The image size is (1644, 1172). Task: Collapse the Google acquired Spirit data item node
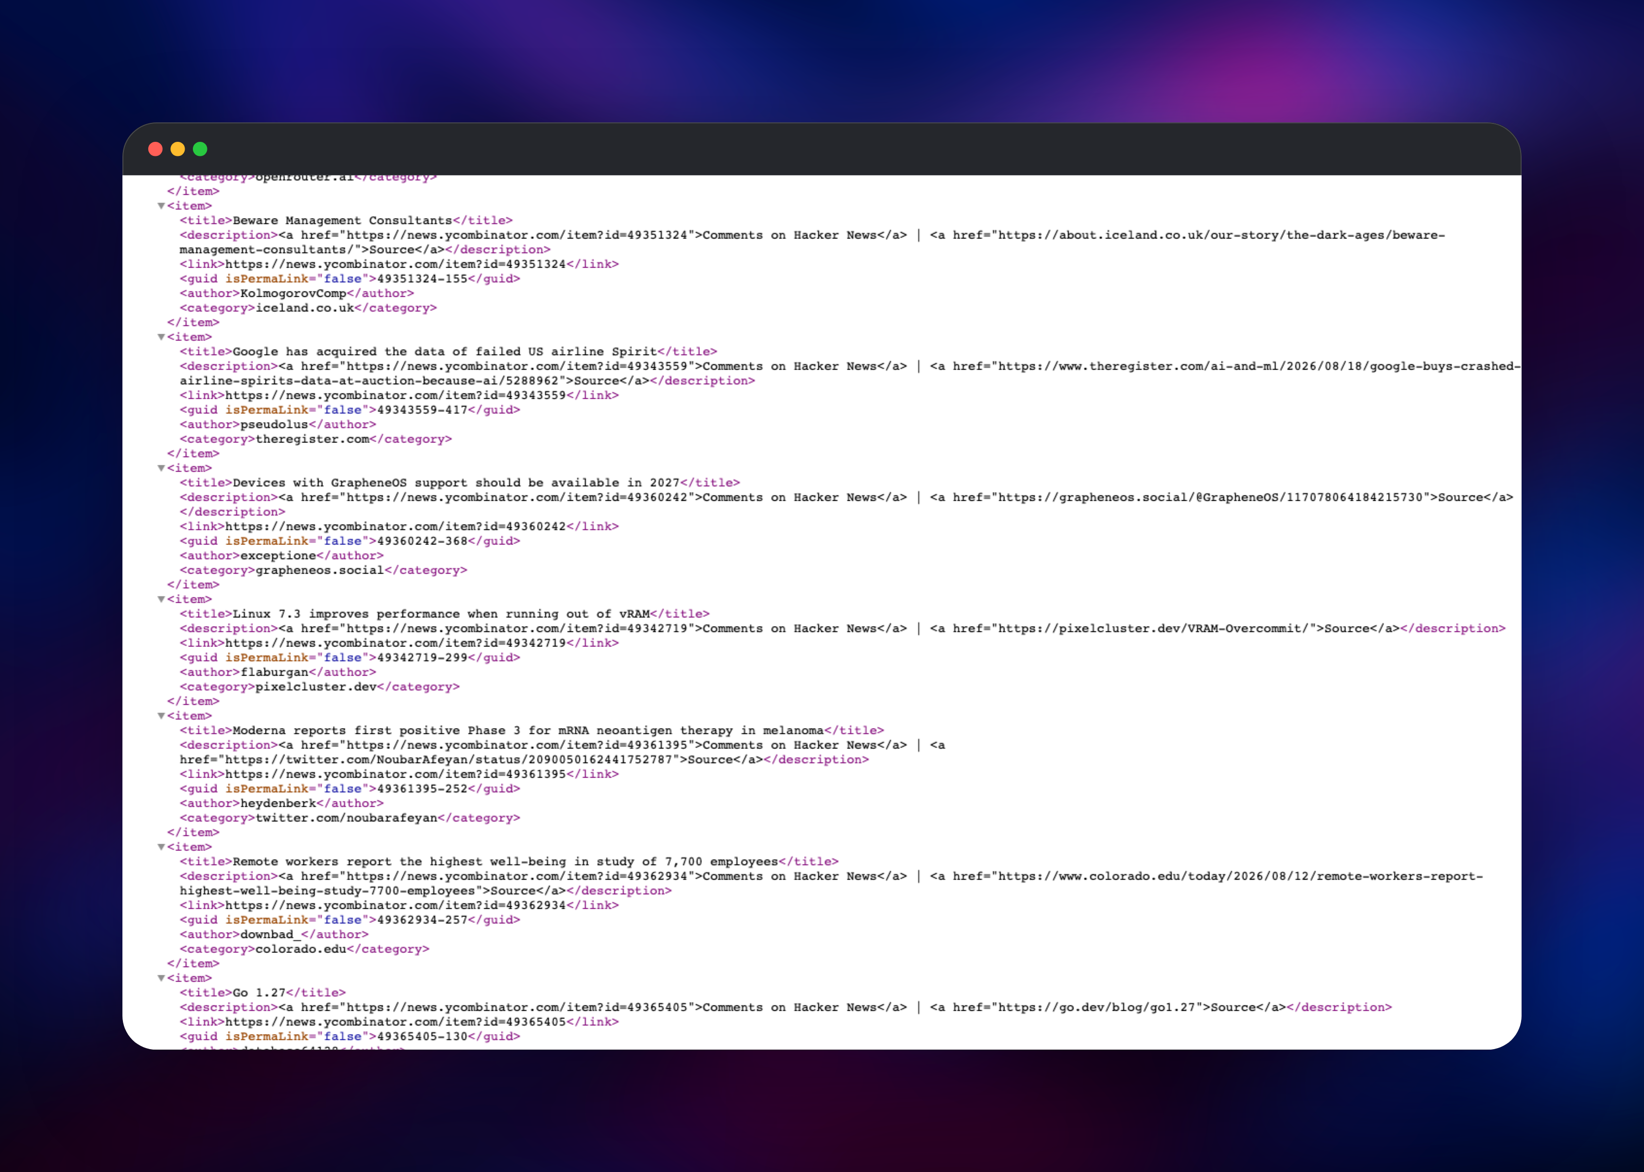tap(161, 337)
